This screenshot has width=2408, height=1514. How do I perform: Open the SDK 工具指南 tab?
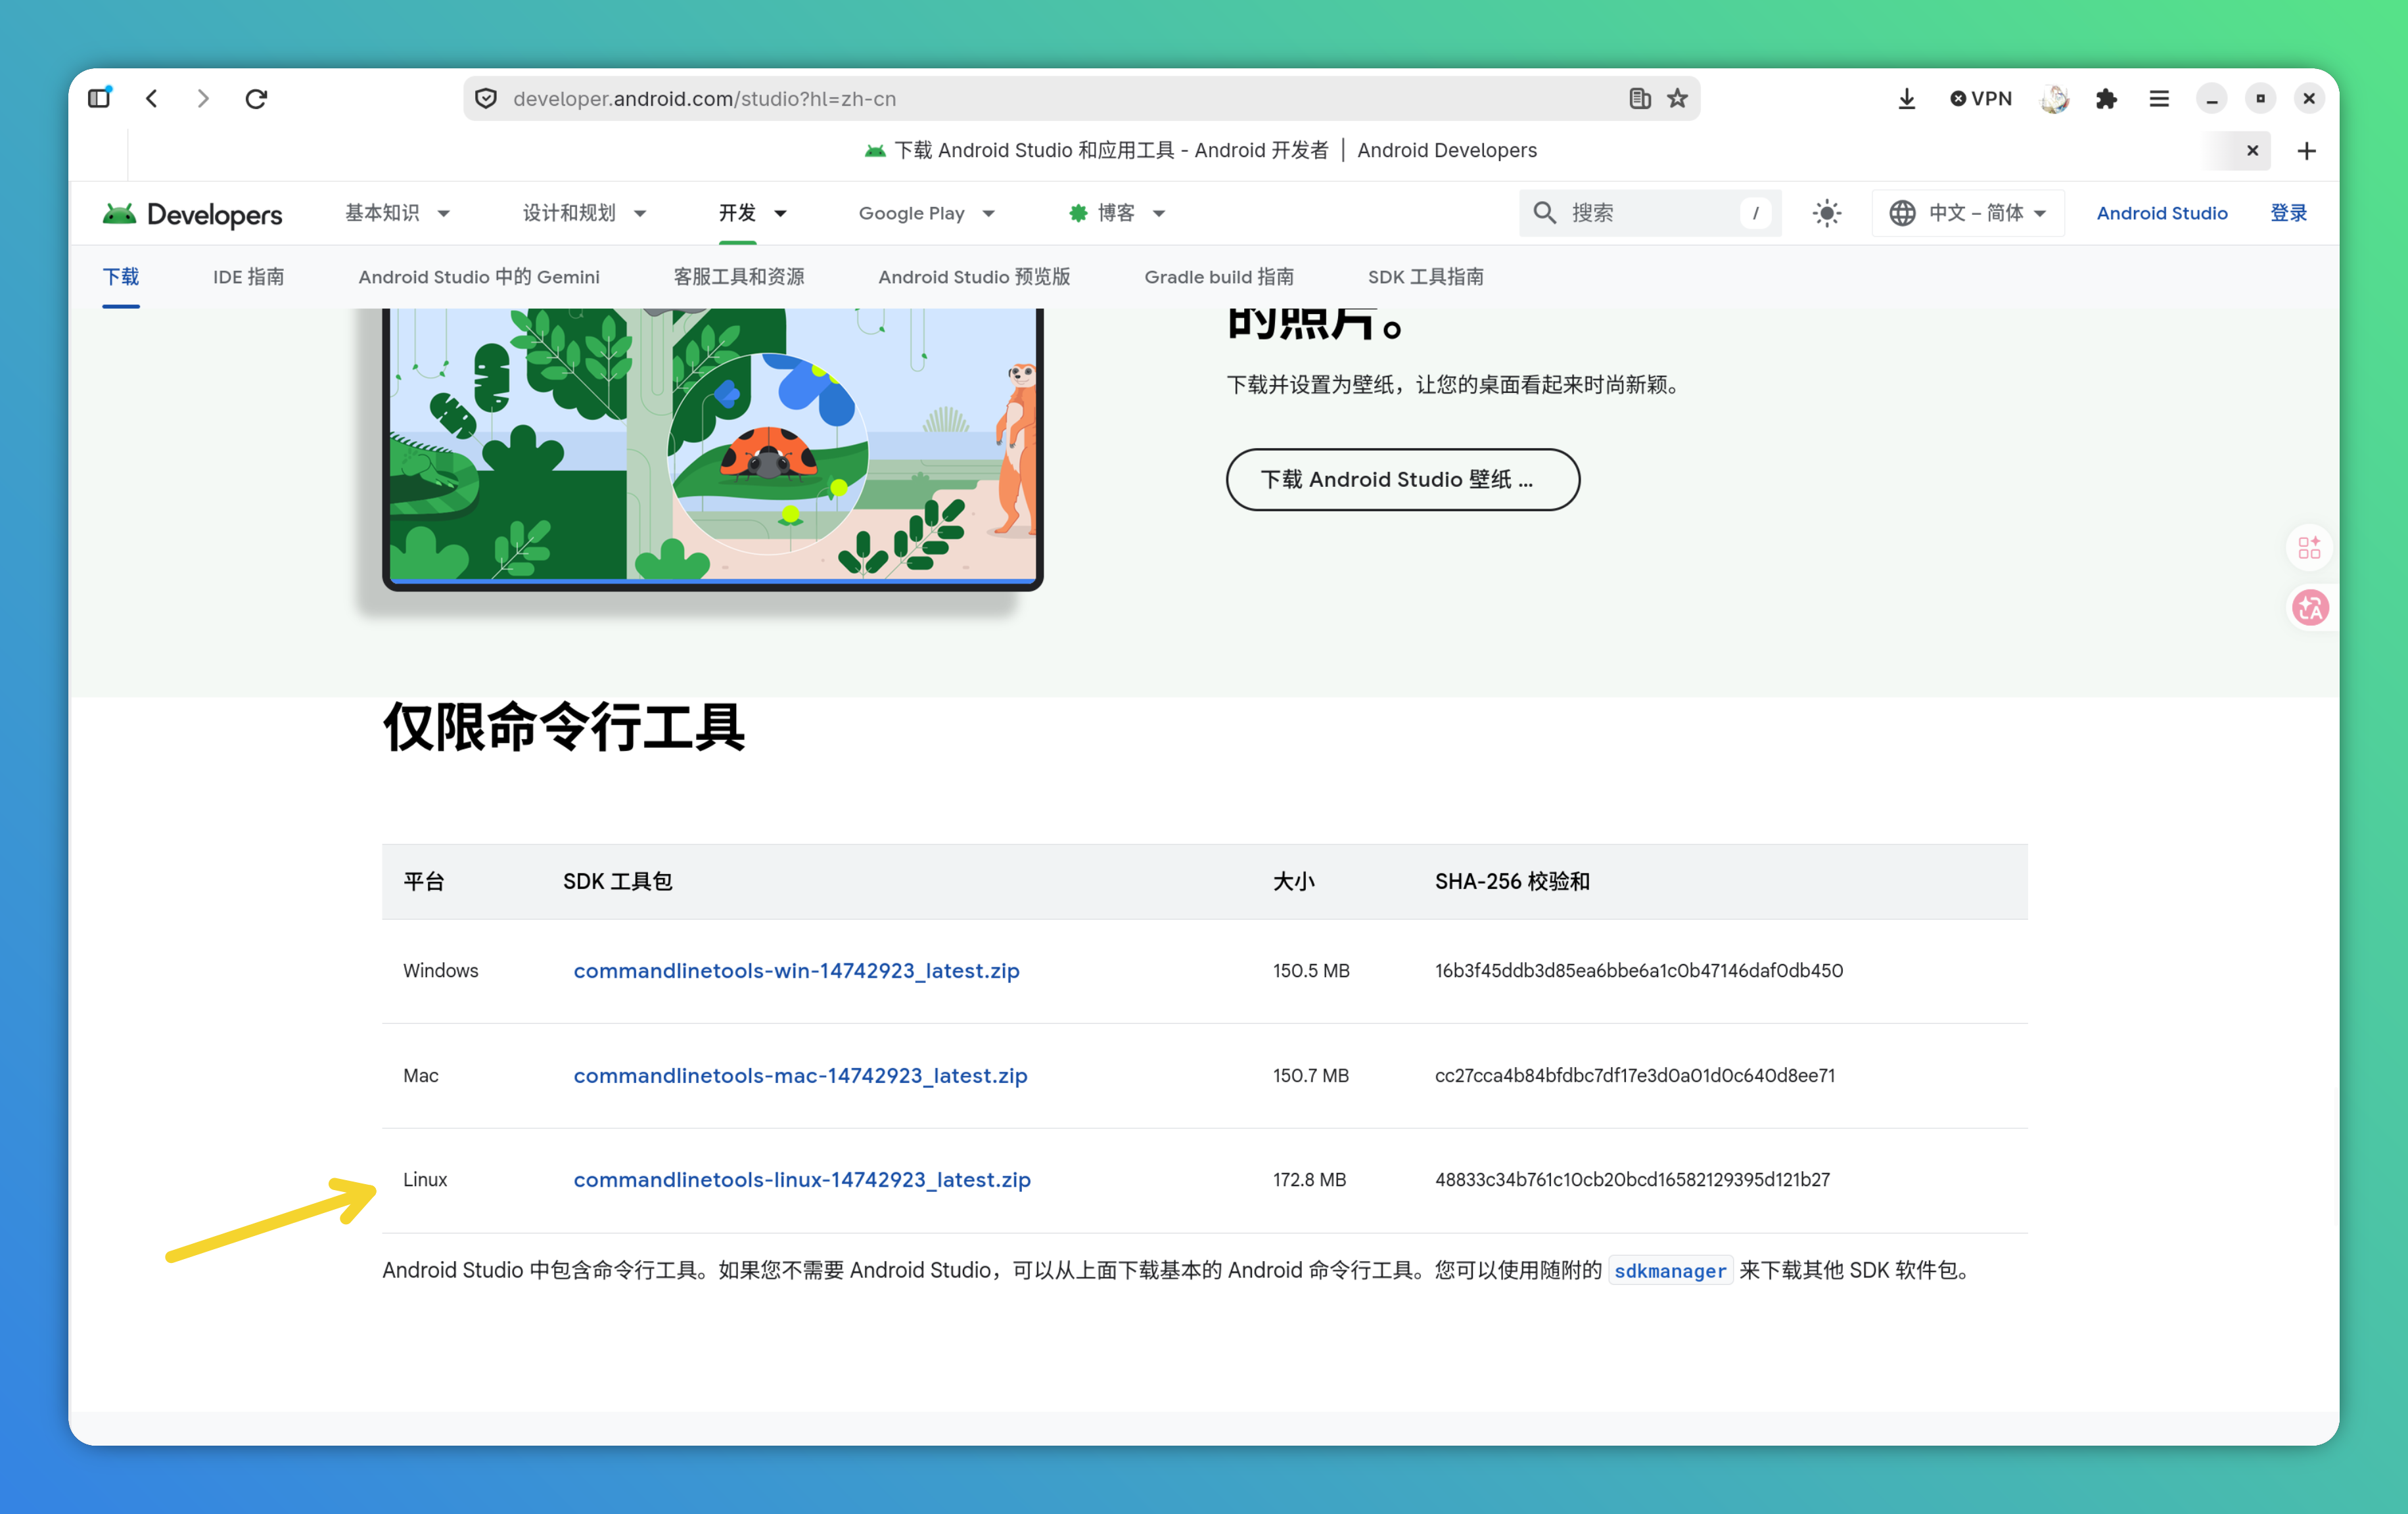pyautogui.click(x=1425, y=277)
